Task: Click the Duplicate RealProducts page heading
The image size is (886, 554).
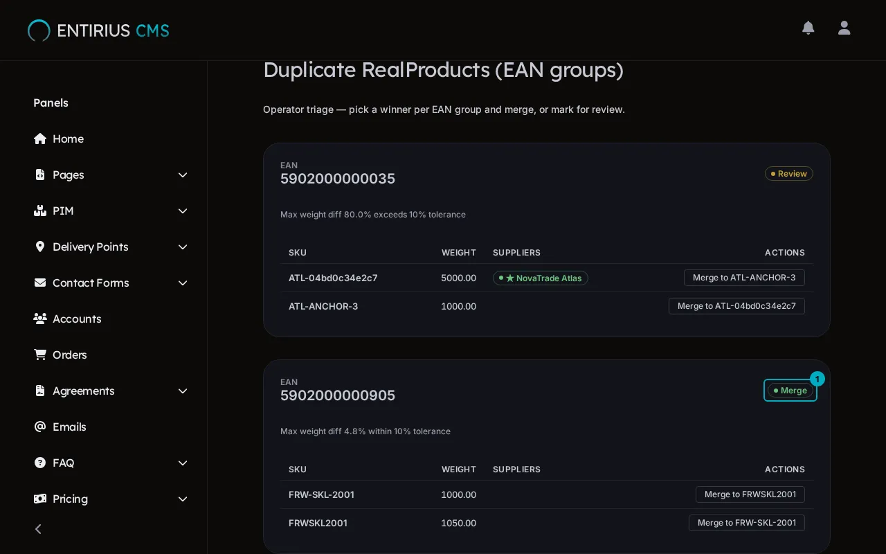Action: click(x=443, y=70)
